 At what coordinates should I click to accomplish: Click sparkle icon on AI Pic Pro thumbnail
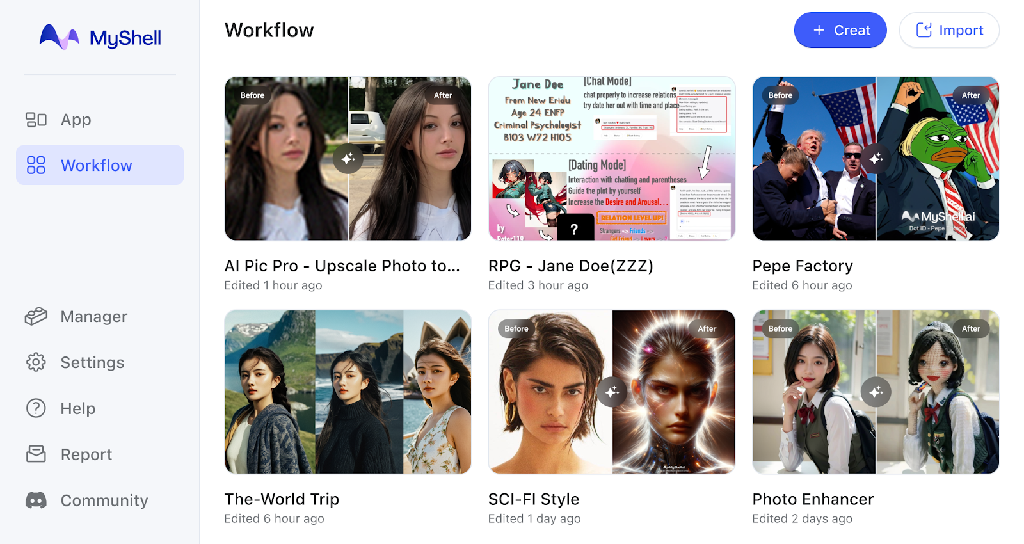[348, 158]
